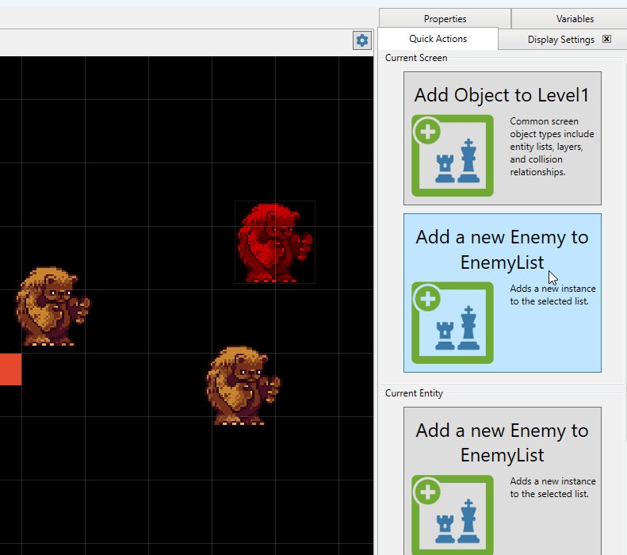This screenshot has height=555, width=627.
Task: Switch to the Properties tab
Action: 445,18
